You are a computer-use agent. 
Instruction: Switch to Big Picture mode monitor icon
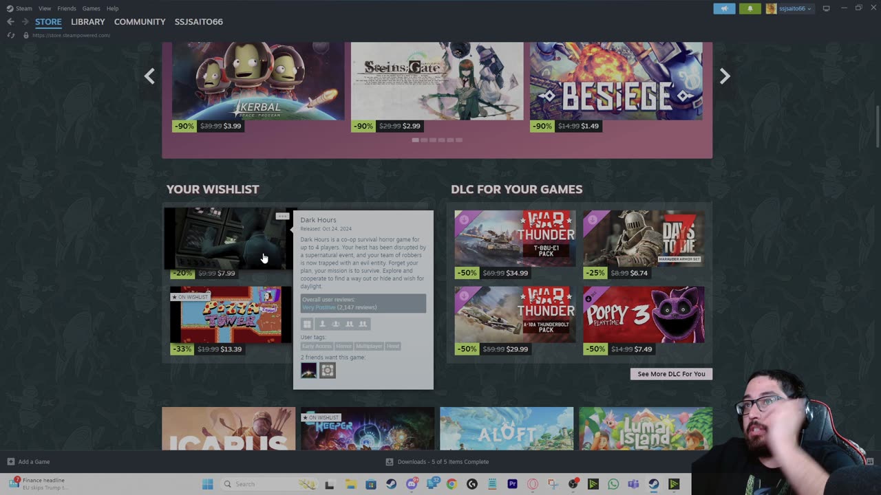click(x=826, y=8)
